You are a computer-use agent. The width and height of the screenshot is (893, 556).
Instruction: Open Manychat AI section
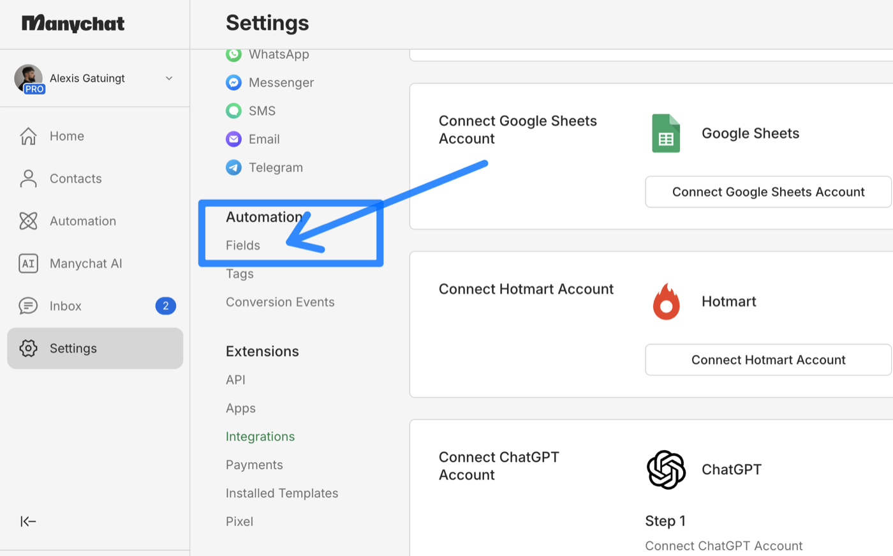pyautogui.click(x=95, y=264)
